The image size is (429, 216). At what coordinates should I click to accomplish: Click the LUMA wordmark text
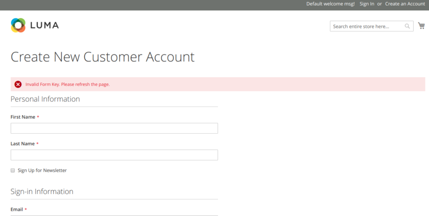tap(44, 25)
